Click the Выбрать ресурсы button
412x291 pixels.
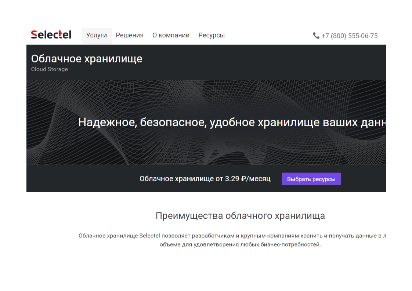311,179
